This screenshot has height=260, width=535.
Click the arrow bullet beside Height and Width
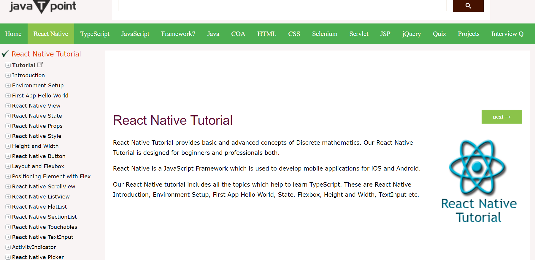pos(8,146)
